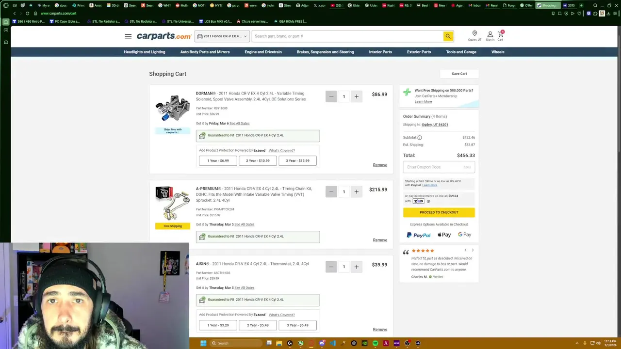Click the Enter Coupon Code field

[439, 167]
